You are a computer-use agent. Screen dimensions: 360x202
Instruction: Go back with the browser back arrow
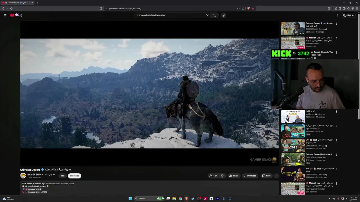click(3, 8)
